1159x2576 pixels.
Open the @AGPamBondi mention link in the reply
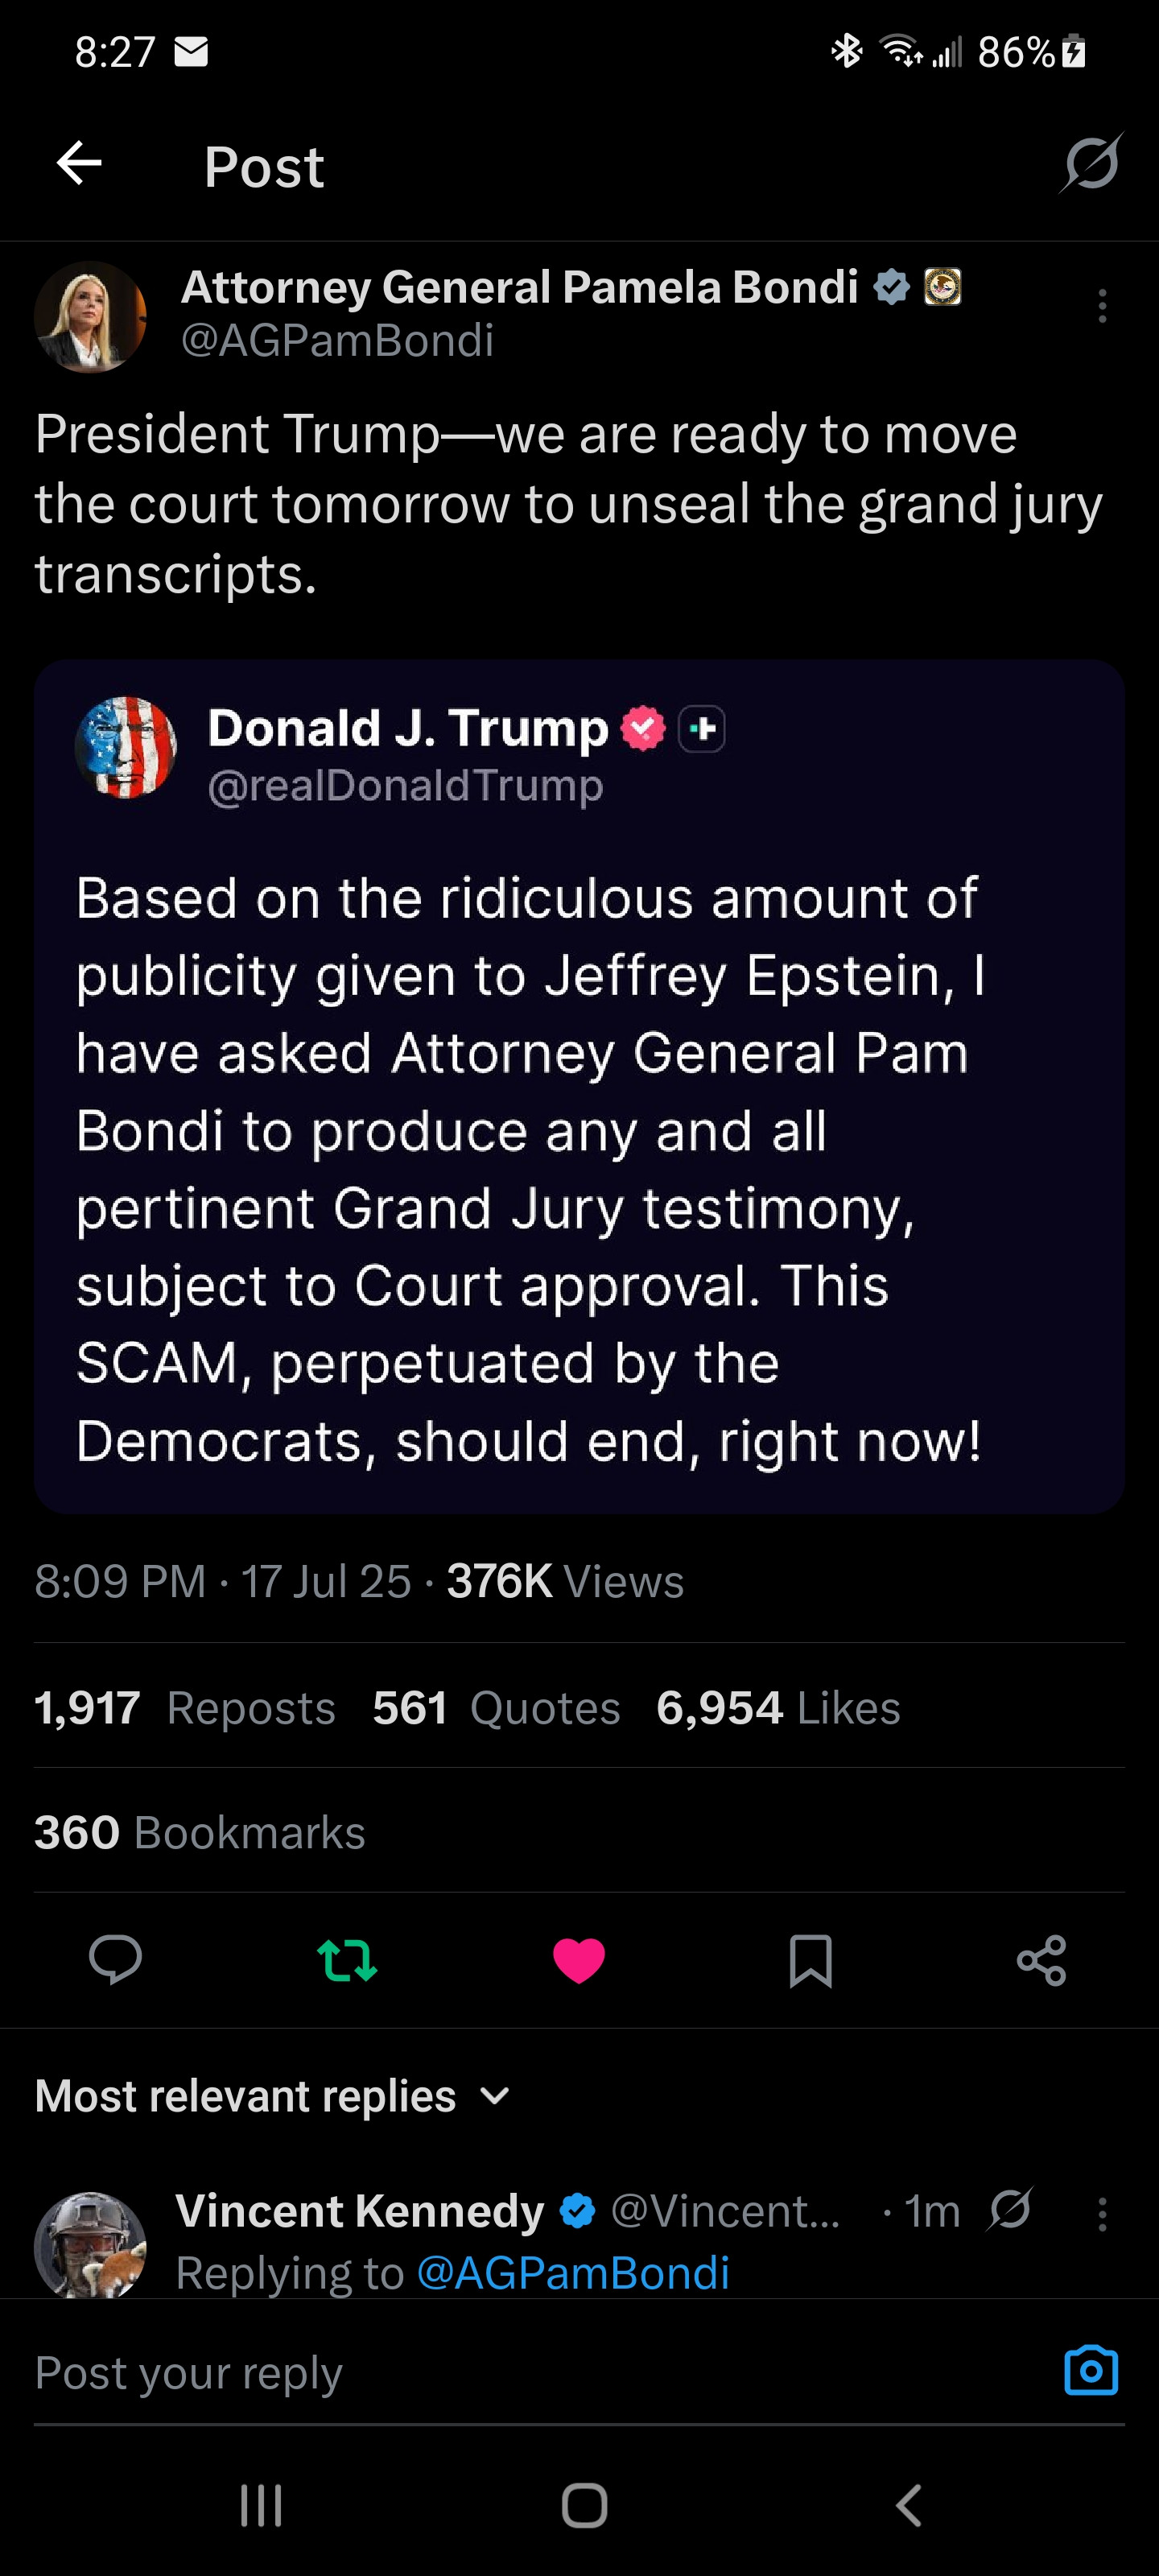click(572, 2273)
